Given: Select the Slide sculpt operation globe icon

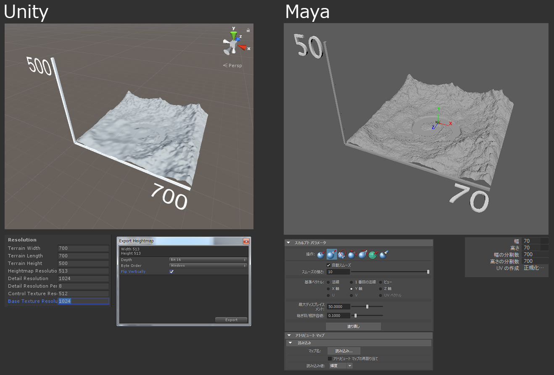Looking at the screenshot, I should 373,254.
